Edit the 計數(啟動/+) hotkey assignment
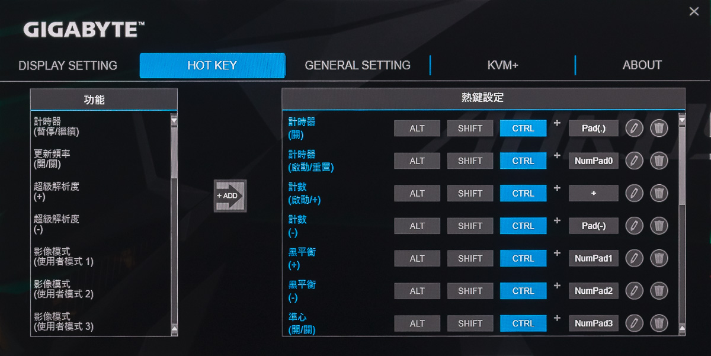This screenshot has width=711, height=356. [x=634, y=193]
